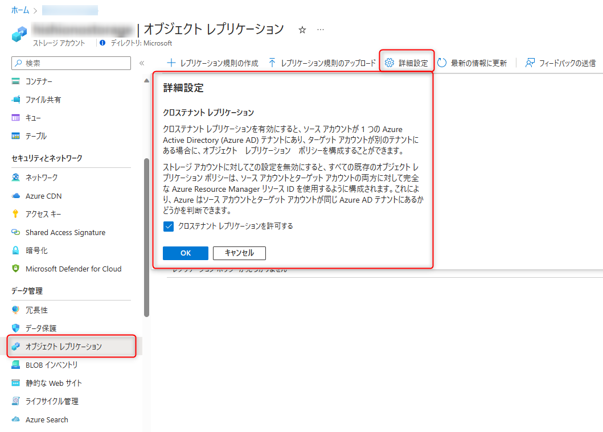Collapse the sidebar with the « chevron

point(142,63)
